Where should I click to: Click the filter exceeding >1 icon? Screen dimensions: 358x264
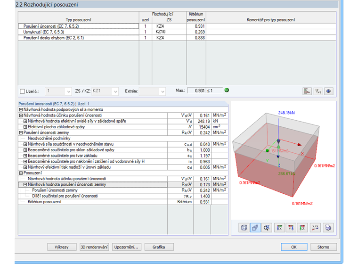[x=318, y=91]
